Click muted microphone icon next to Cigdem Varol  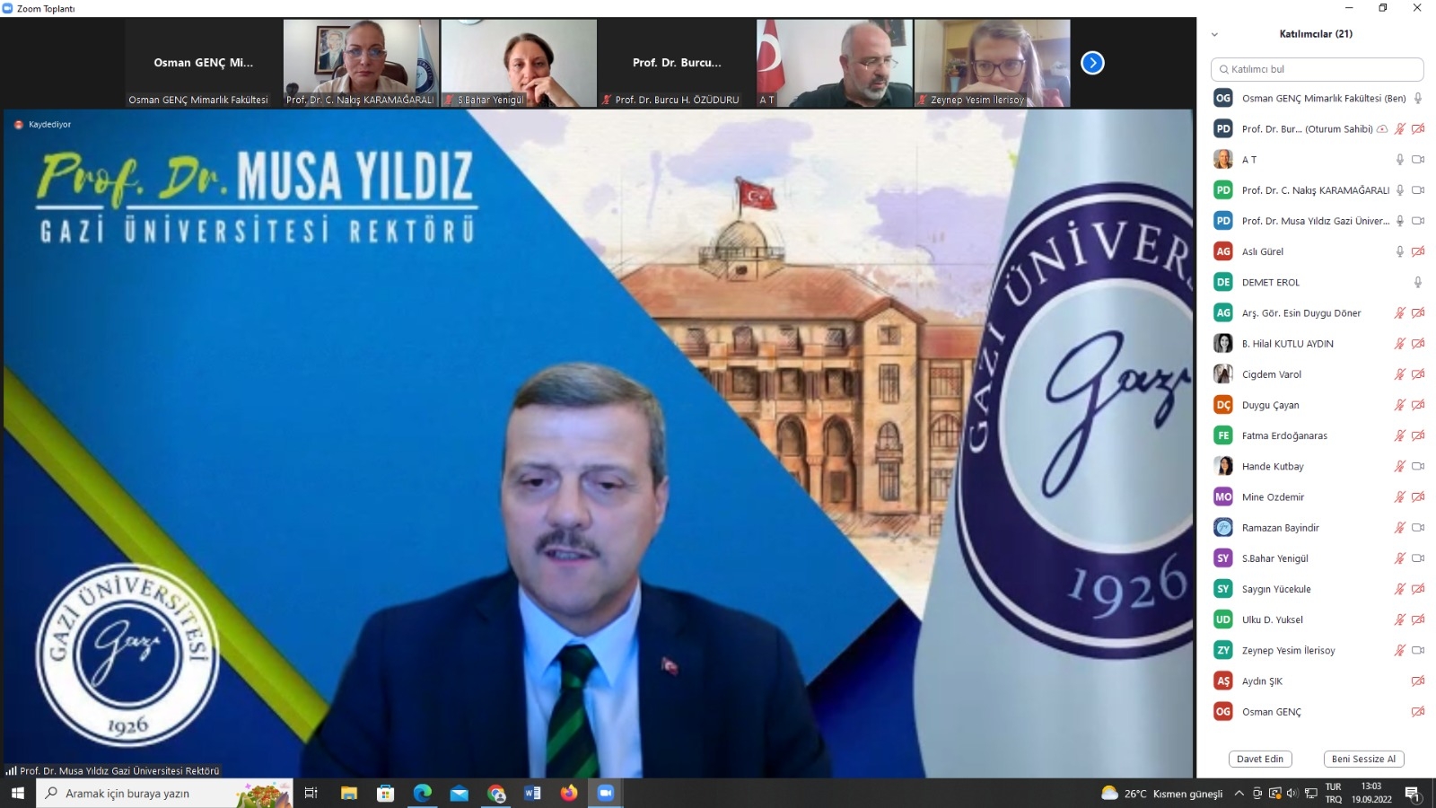point(1399,374)
